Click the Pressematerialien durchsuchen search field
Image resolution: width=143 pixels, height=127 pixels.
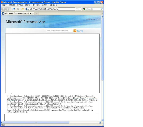tap(59, 31)
